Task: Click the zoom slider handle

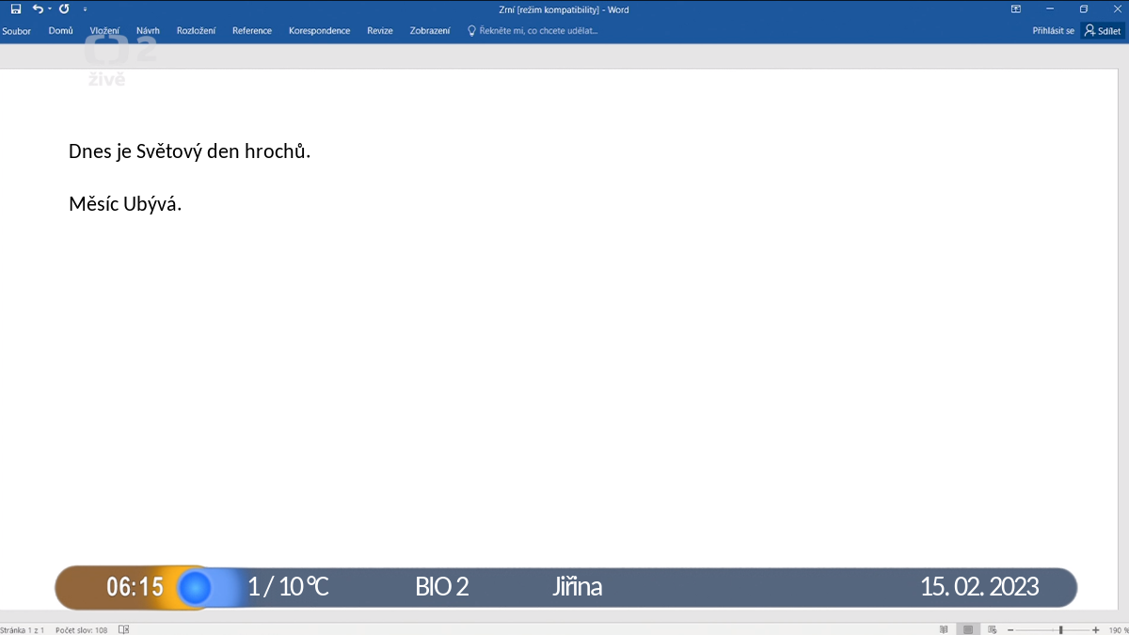Action: pyautogui.click(x=1060, y=629)
